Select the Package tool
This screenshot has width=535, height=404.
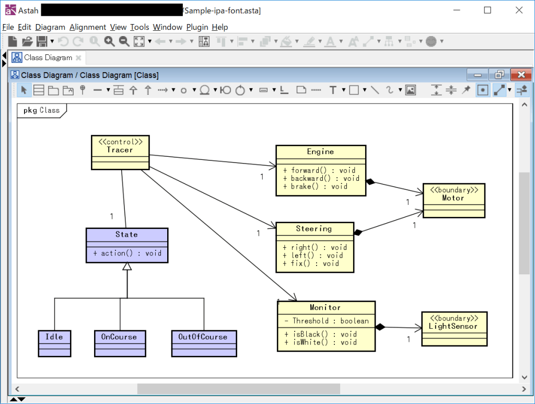click(53, 90)
